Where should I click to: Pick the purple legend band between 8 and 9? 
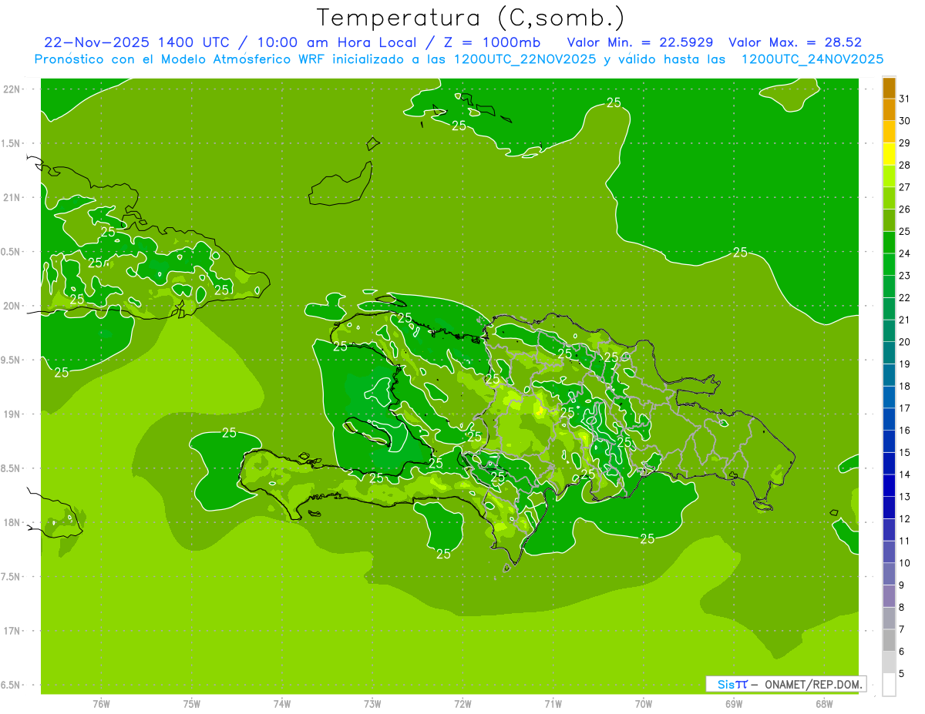coord(889,596)
